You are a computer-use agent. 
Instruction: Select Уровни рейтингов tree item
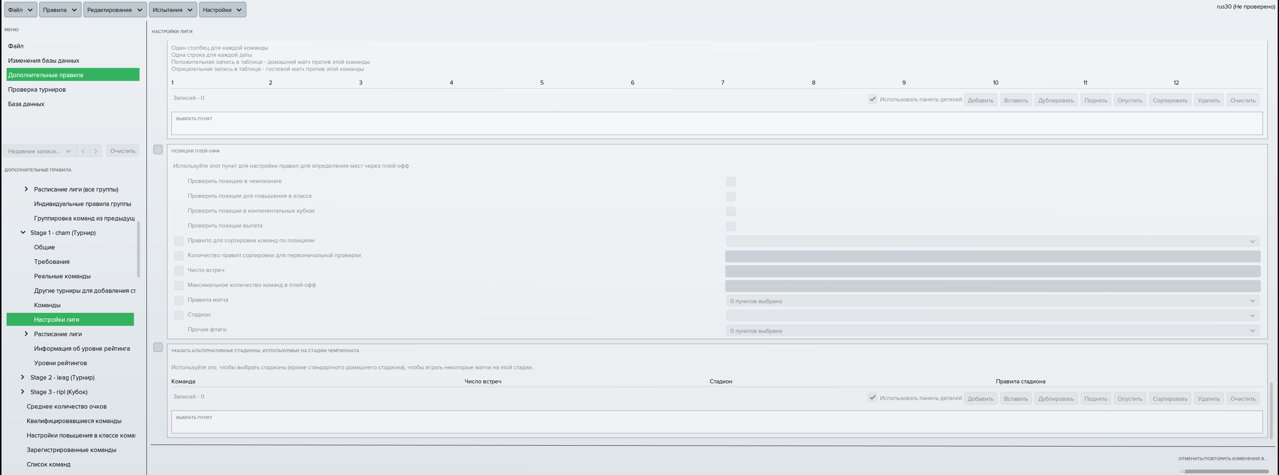60,363
